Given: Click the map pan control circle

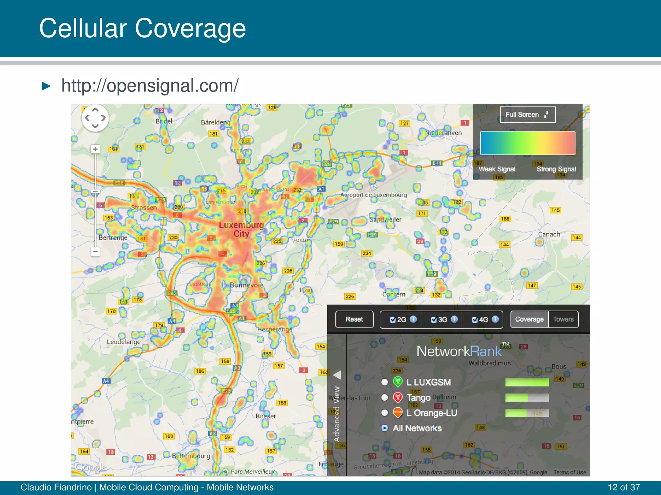Looking at the screenshot, I should [95, 118].
